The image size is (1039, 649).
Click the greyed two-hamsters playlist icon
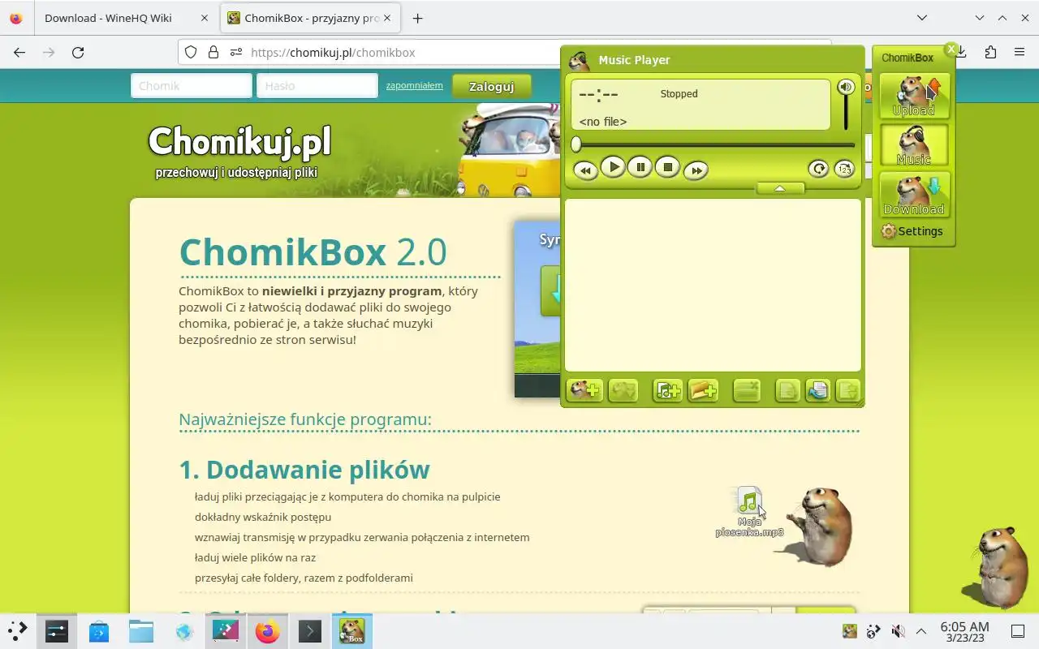[x=623, y=390]
